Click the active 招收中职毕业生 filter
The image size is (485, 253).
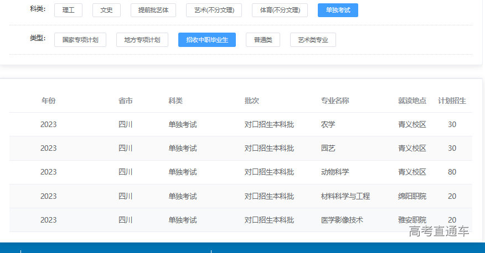pyautogui.click(x=207, y=40)
